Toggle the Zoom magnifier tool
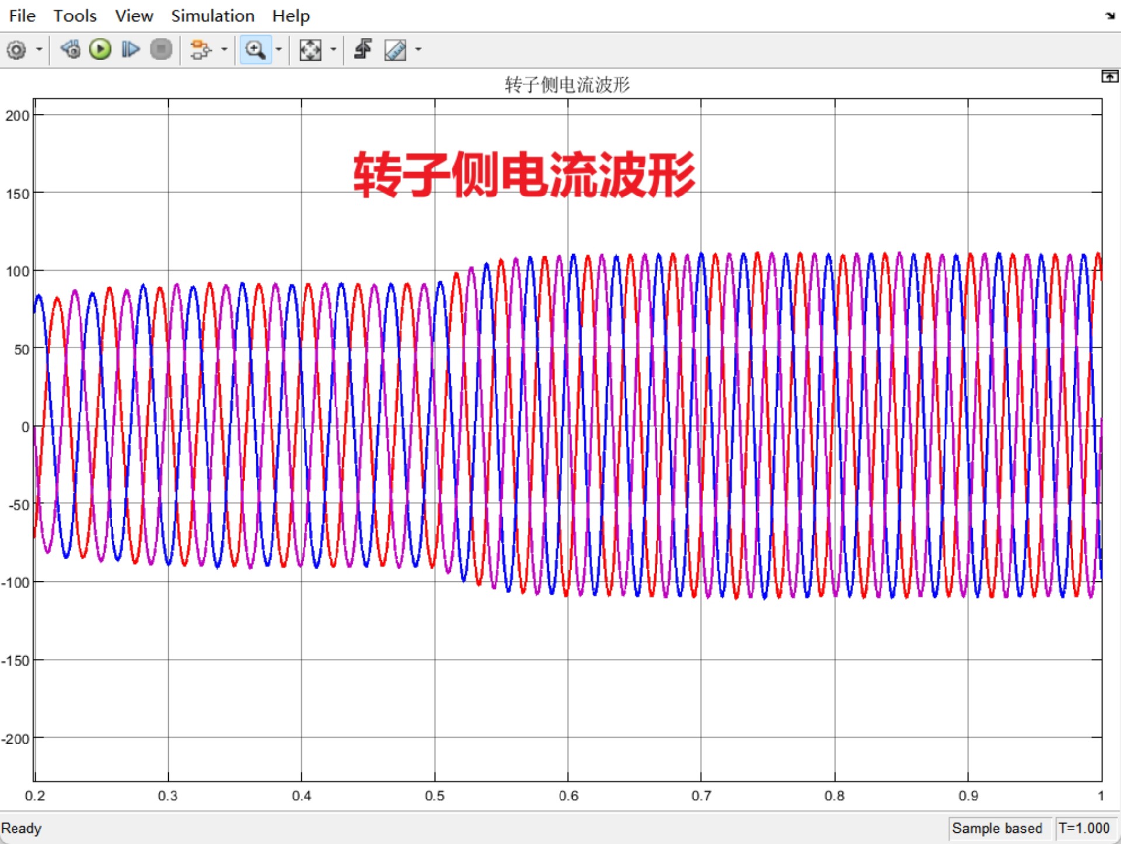This screenshot has height=844, width=1121. (256, 50)
